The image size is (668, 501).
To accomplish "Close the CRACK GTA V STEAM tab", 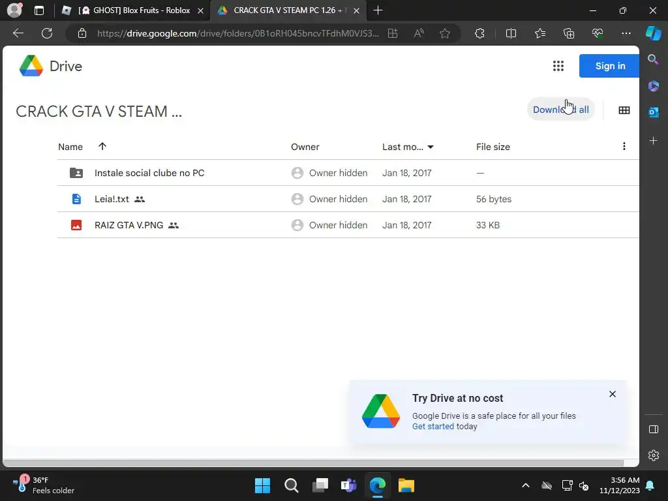I will [x=357, y=10].
